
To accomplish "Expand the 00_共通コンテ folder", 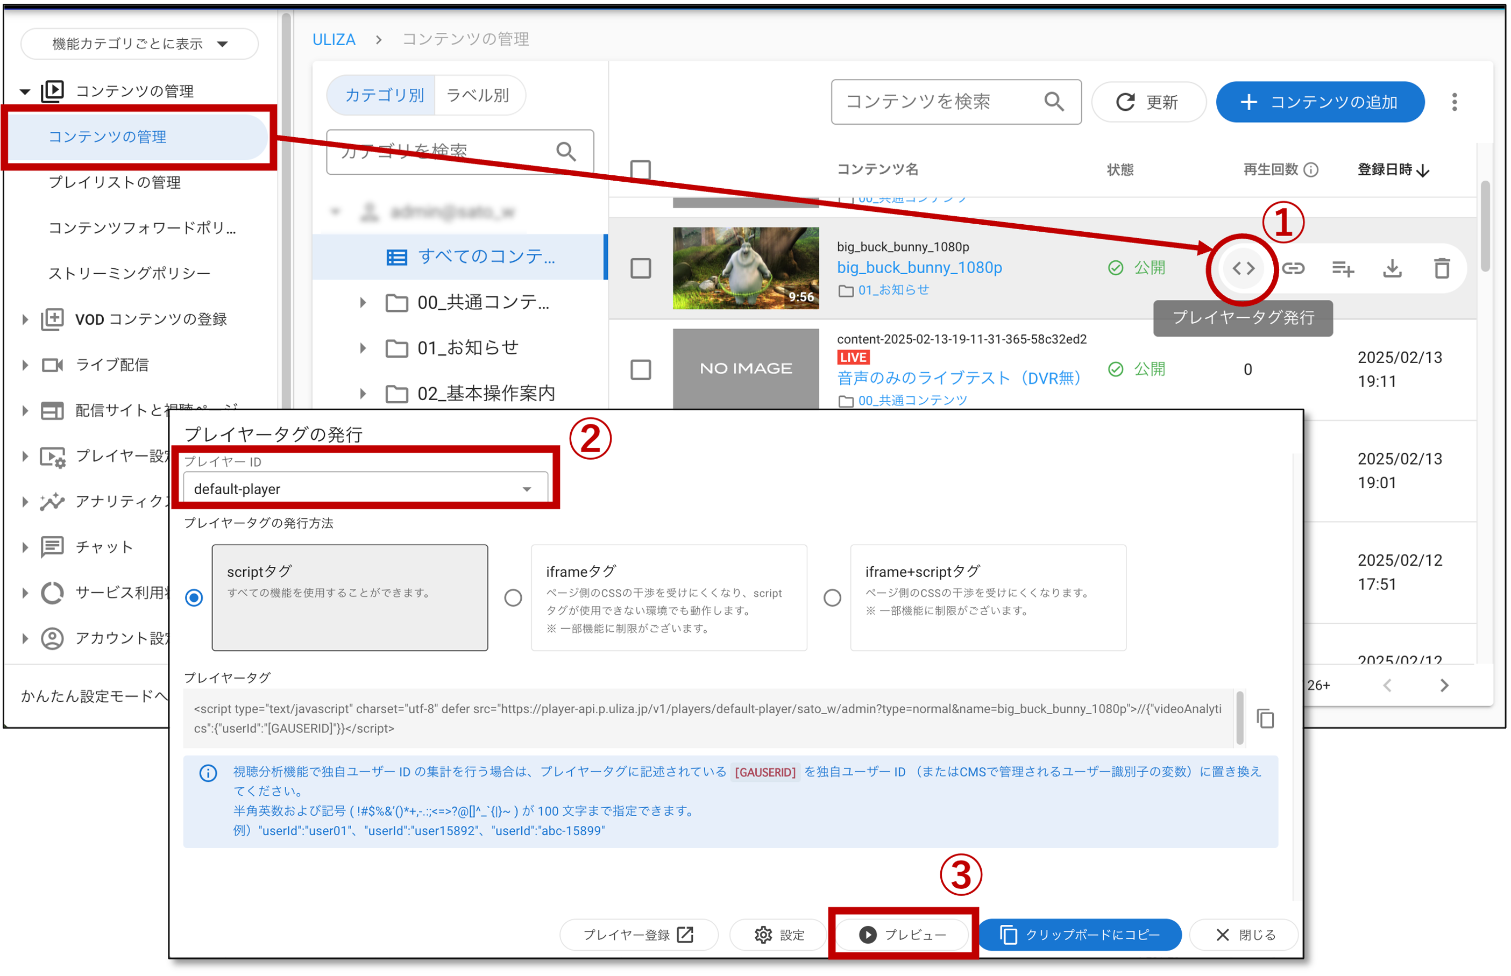I will [363, 302].
